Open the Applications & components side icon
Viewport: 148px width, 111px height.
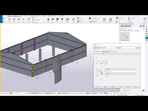click(x=146, y=38)
